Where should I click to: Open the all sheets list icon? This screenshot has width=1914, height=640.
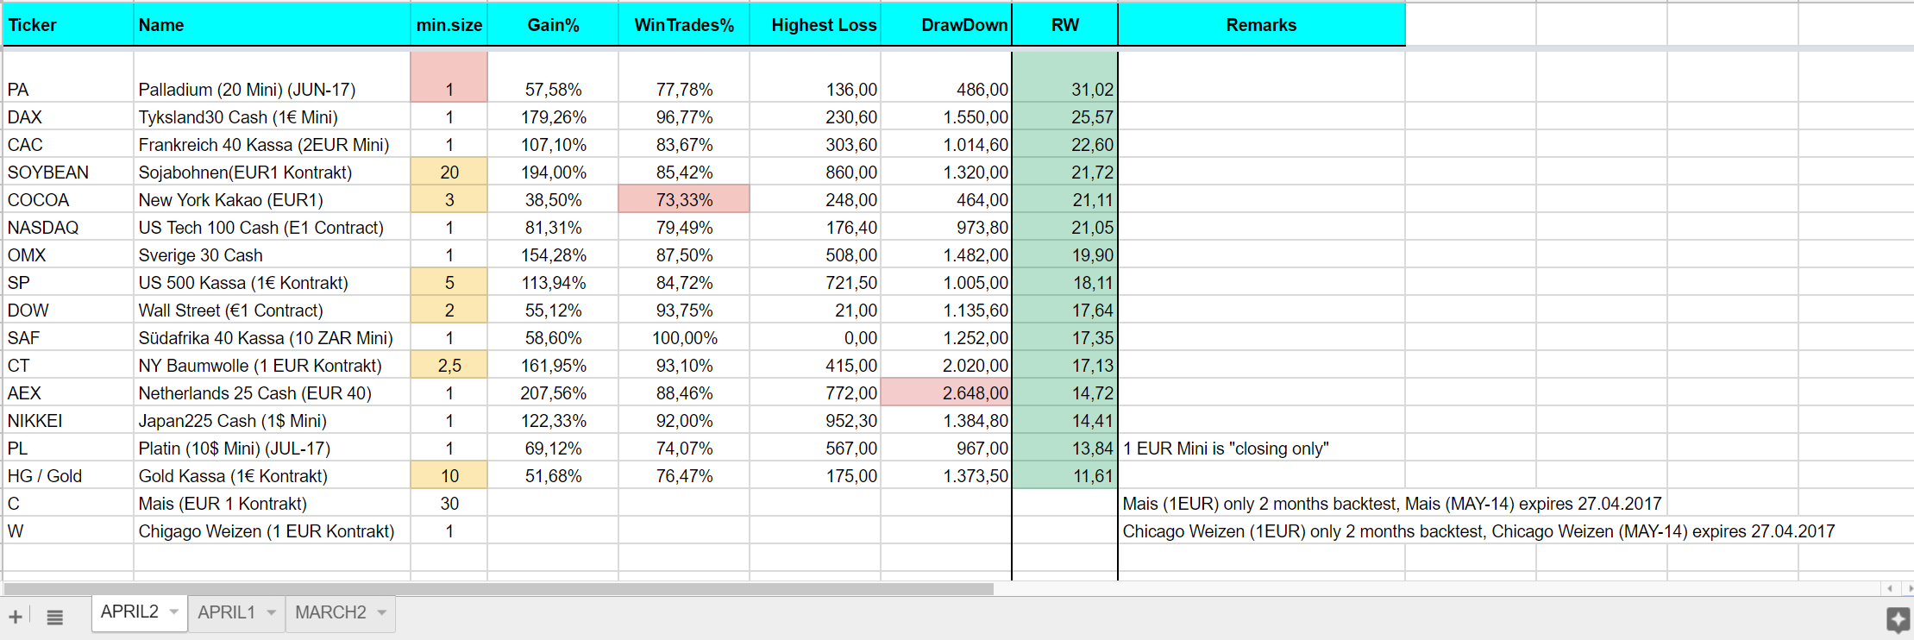[54, 617]
